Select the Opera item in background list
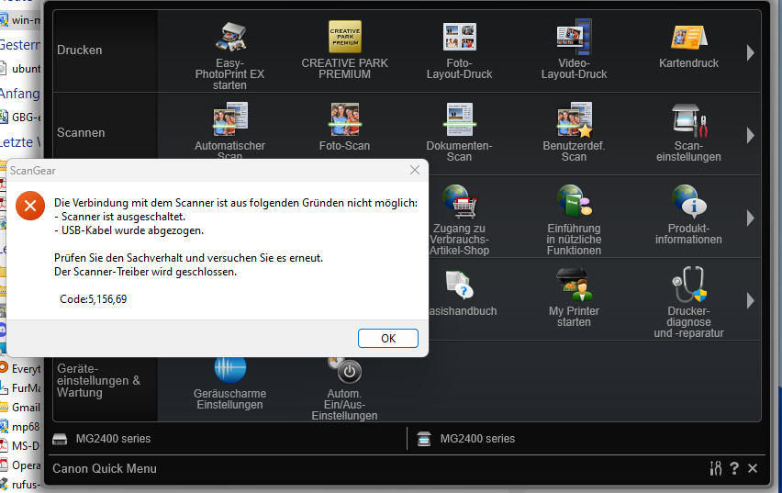The image size is (782, 493). 20,465
